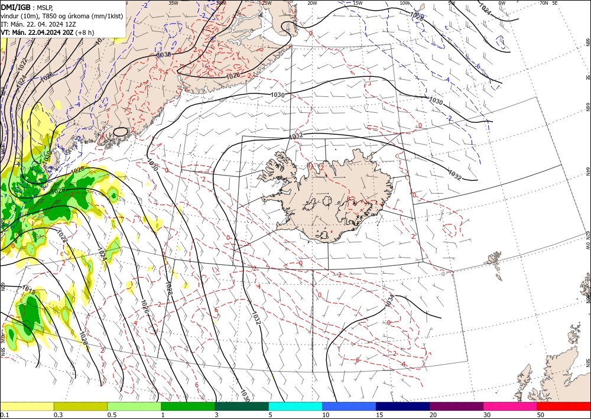Click the '50' scale label
This screenshot has width=591, height=419.
(x=541, y=415)
